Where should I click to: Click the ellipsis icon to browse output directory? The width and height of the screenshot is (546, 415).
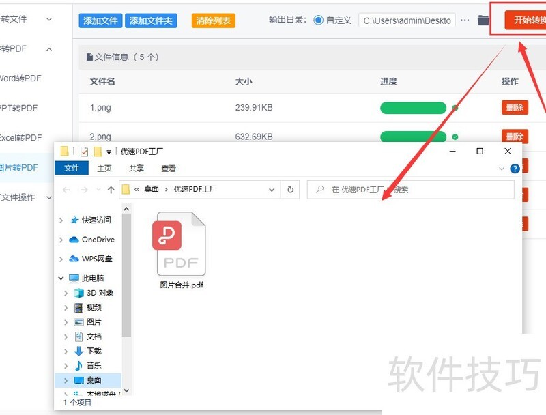(465, 20)
